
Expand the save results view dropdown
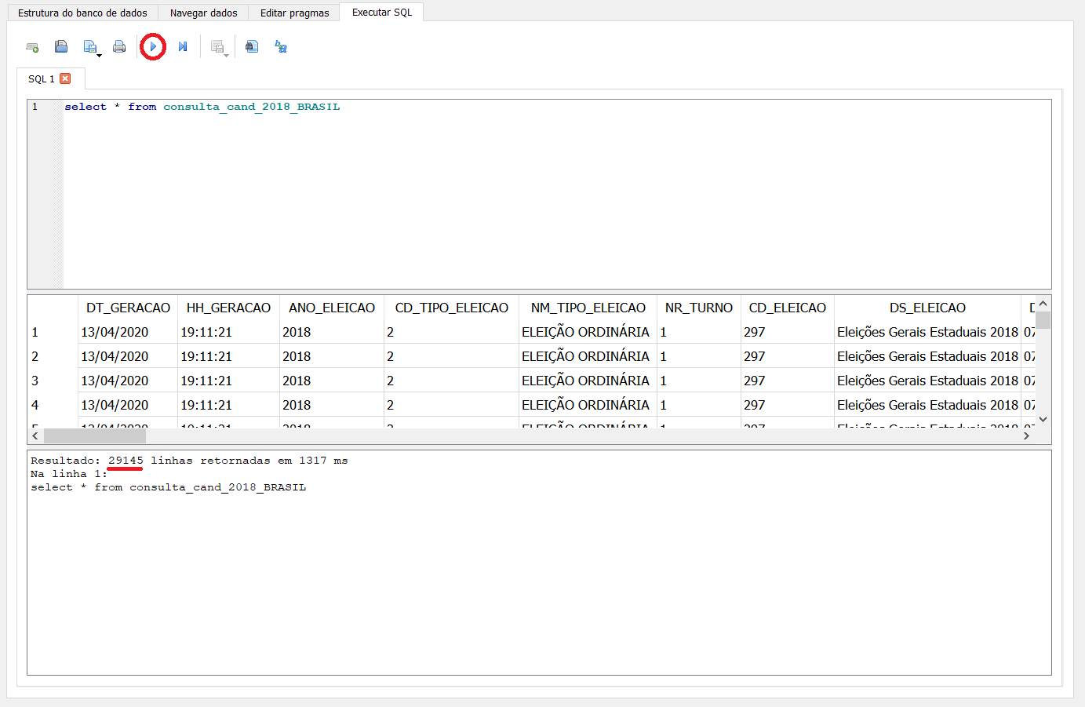[226, 55]
